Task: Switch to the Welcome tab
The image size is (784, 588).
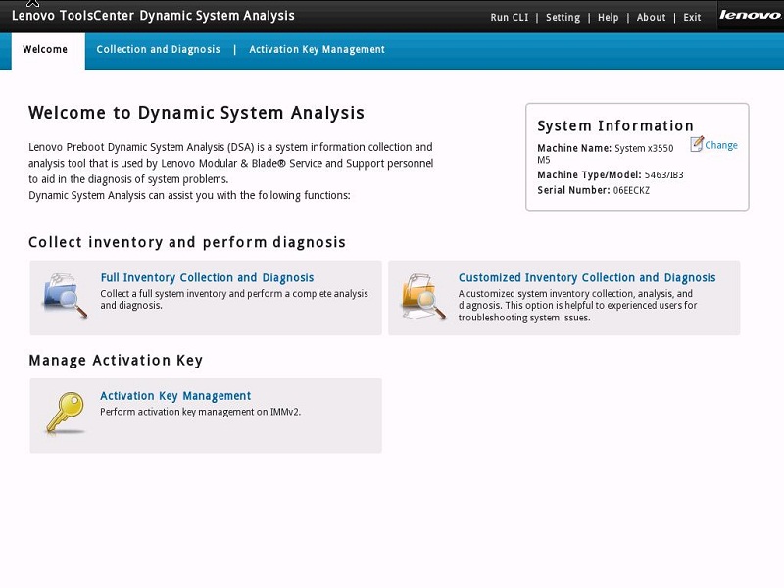Action: [x=45, y=50]
